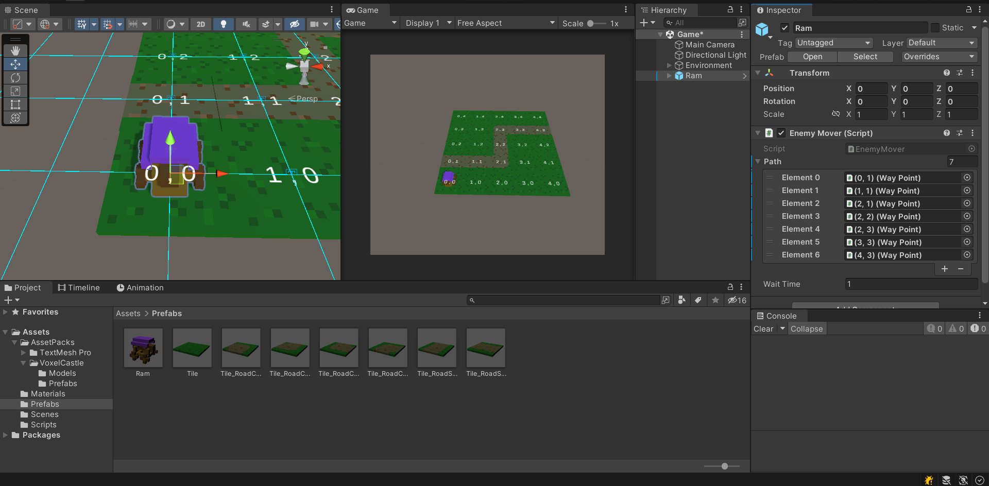Open the Project tab
989x486 pixels.
point(23,287)
